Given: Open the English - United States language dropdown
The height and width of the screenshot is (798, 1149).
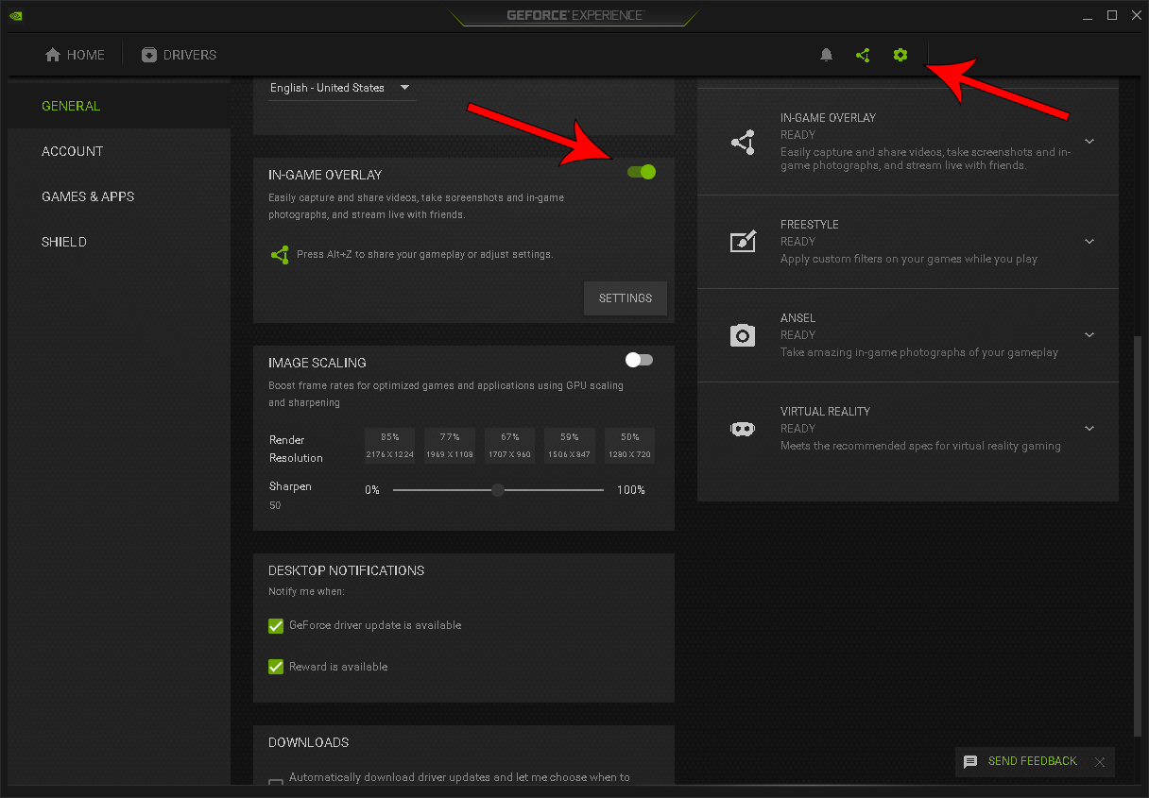Looking at the screenshot, I should (342, 88).
